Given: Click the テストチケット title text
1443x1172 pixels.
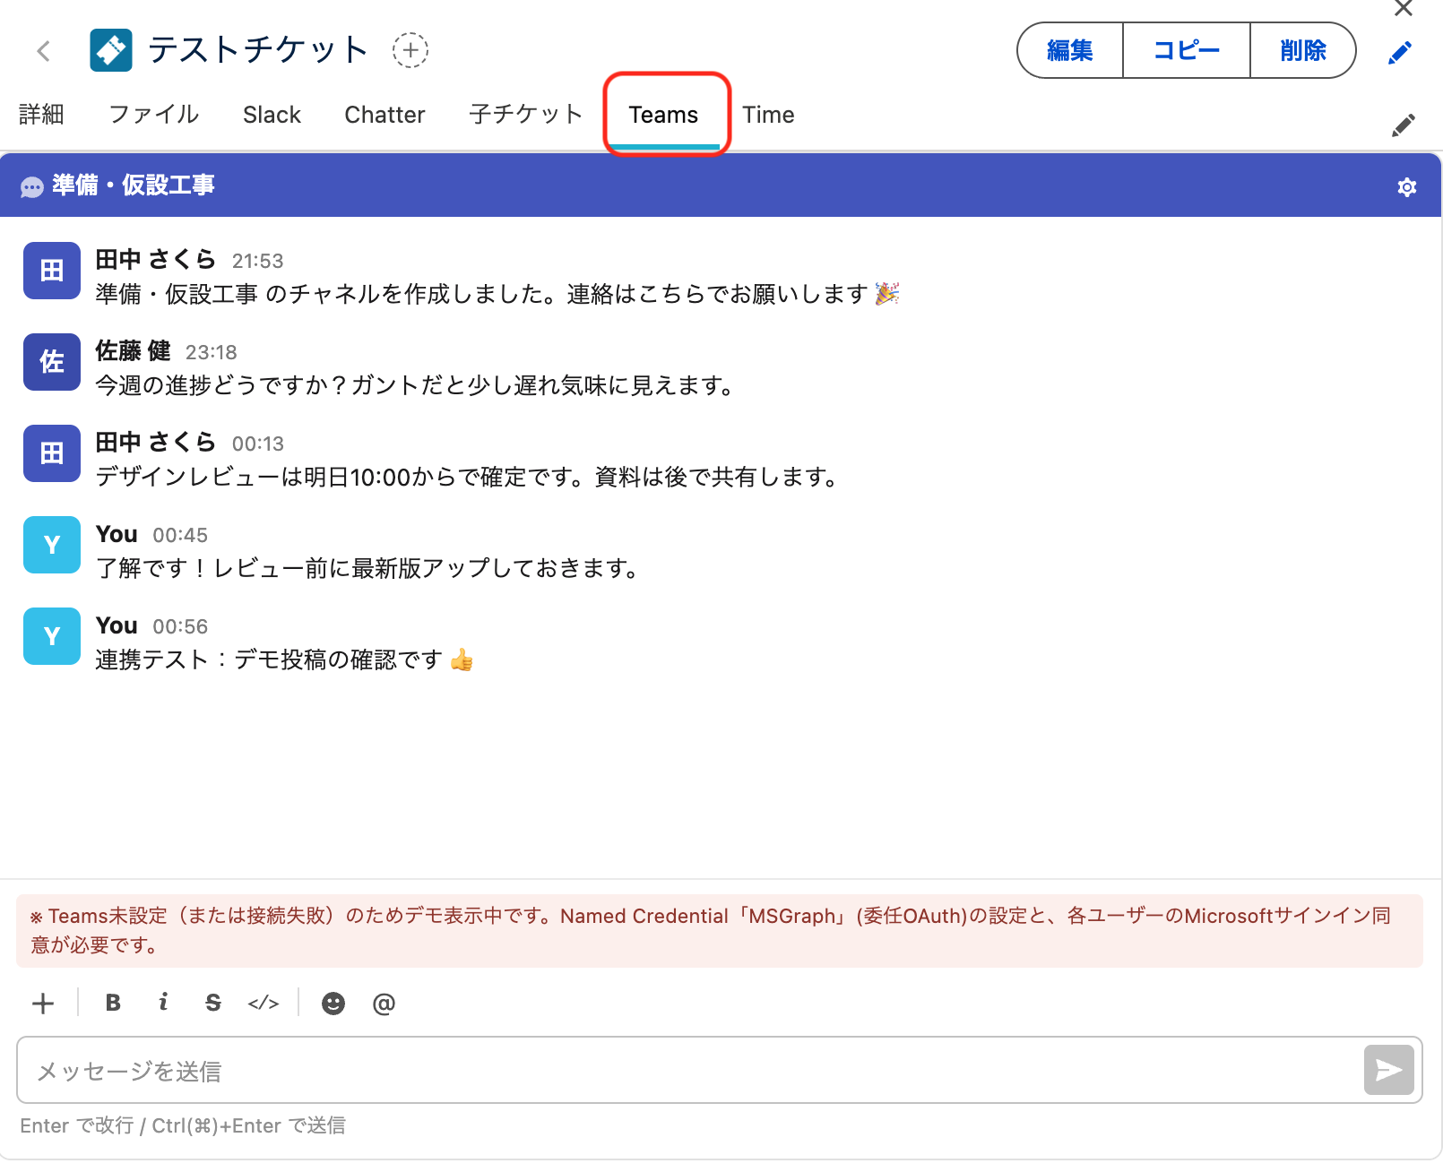Looking at the screenshot, I should pyautogui.click(x=258, y=49).
